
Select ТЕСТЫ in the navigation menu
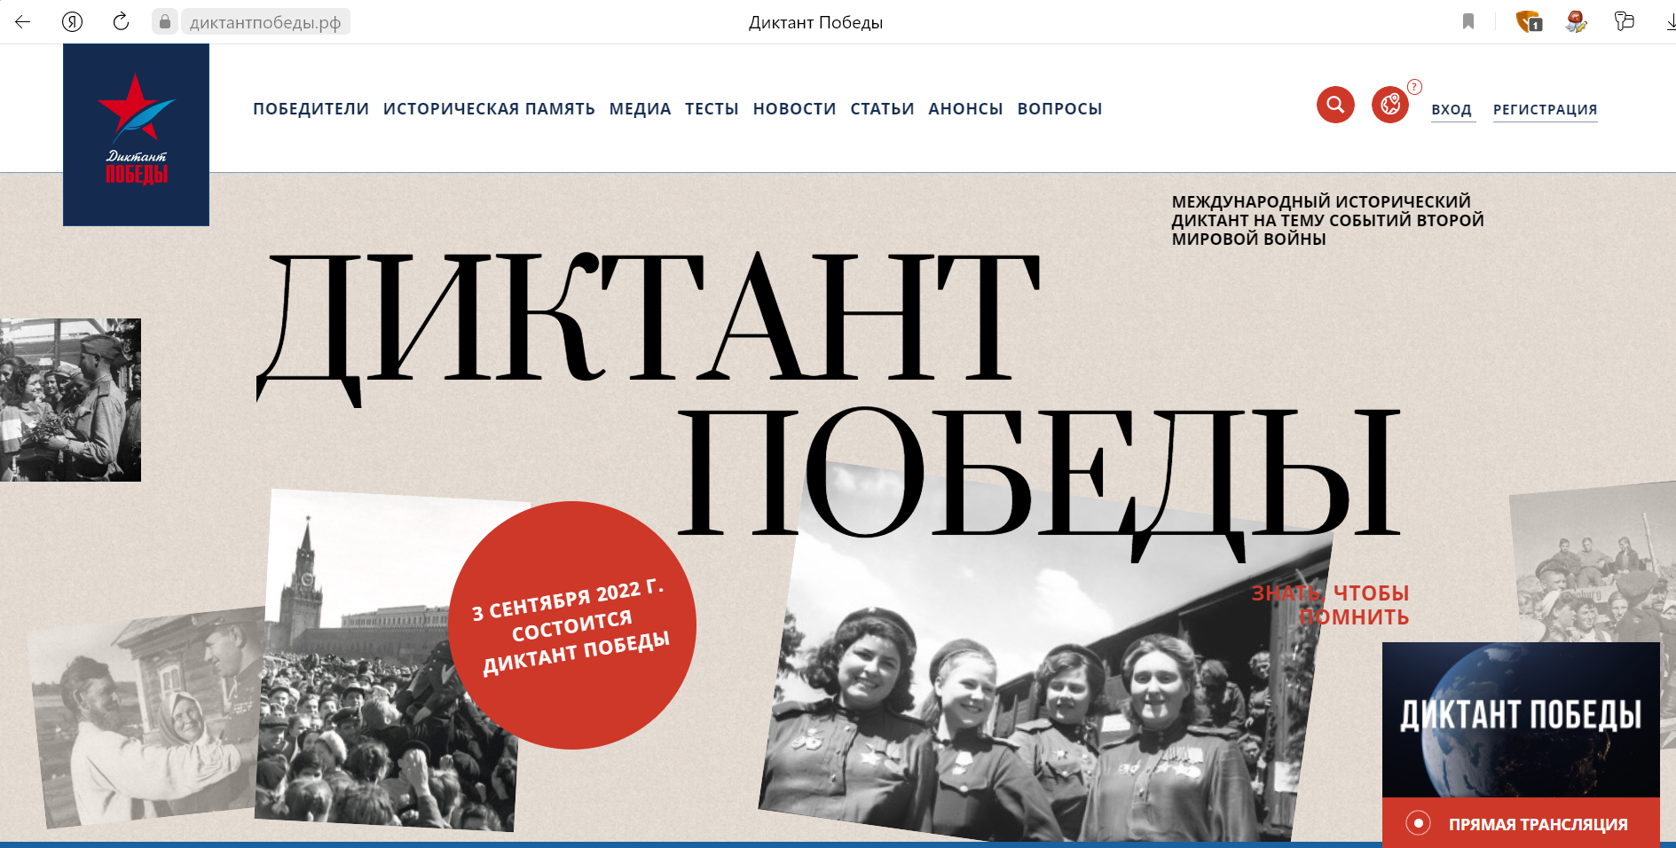pyautogui.click(x=712, y=109)
